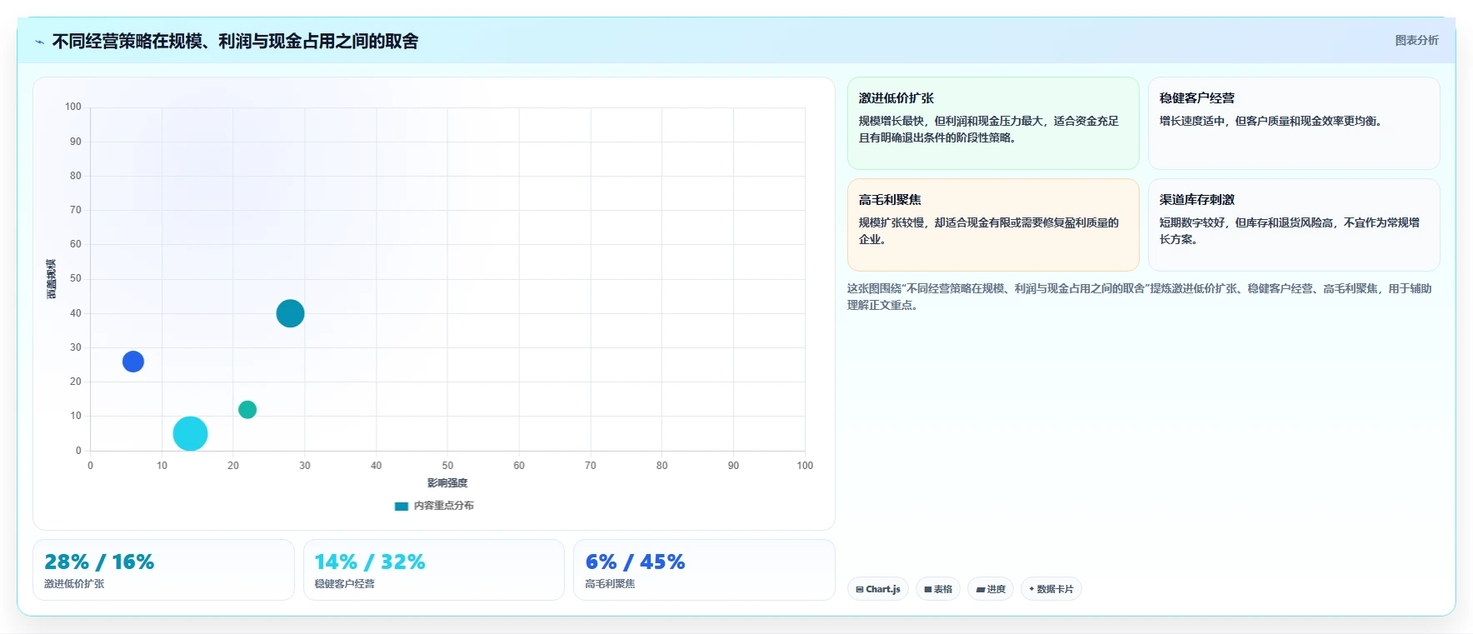Click the 进度 tag icon

point(981,589)
